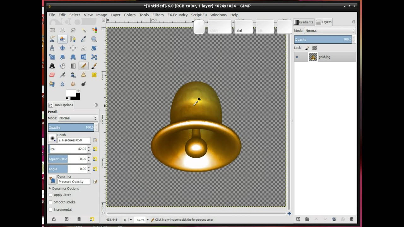The image size is (404, 227).
Task: Open the File menu
Action: pyautogui.click(x=52, y=15)
